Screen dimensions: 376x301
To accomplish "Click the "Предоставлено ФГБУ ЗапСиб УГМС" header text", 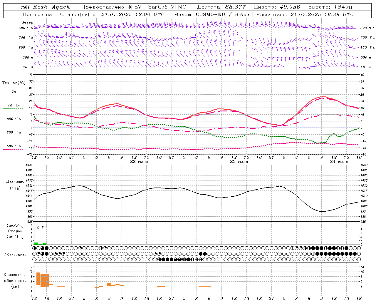I will click(x=135, y=7).
